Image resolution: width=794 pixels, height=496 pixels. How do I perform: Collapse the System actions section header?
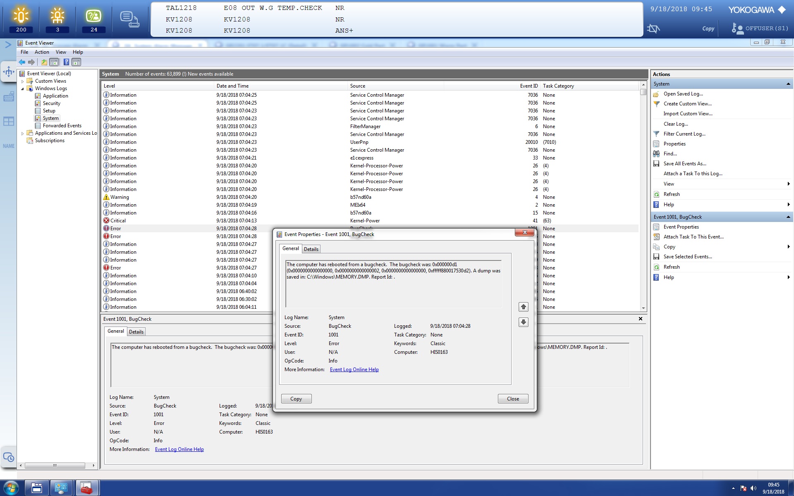pyautogui.click(x=788, y=84)
